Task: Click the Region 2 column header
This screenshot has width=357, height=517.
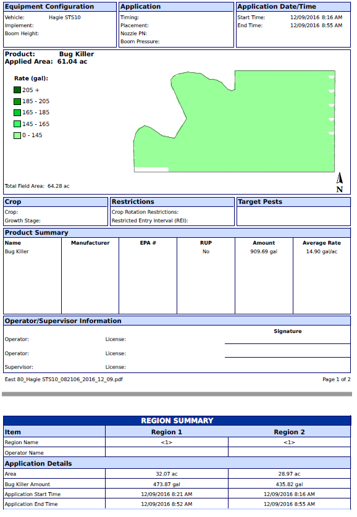Action: tap(289, 432)
